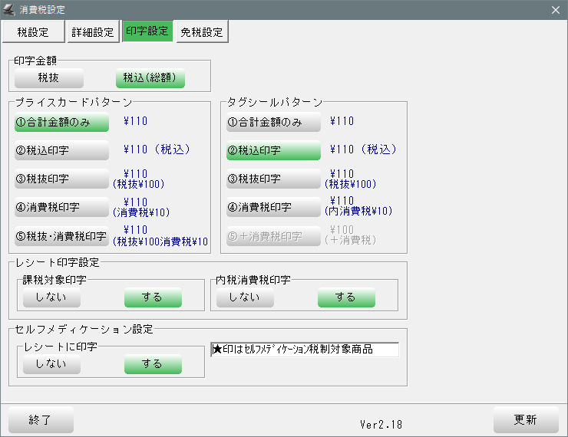Open the 詳細設定 tab
The image size is (568, 437).
coord(93,31)
